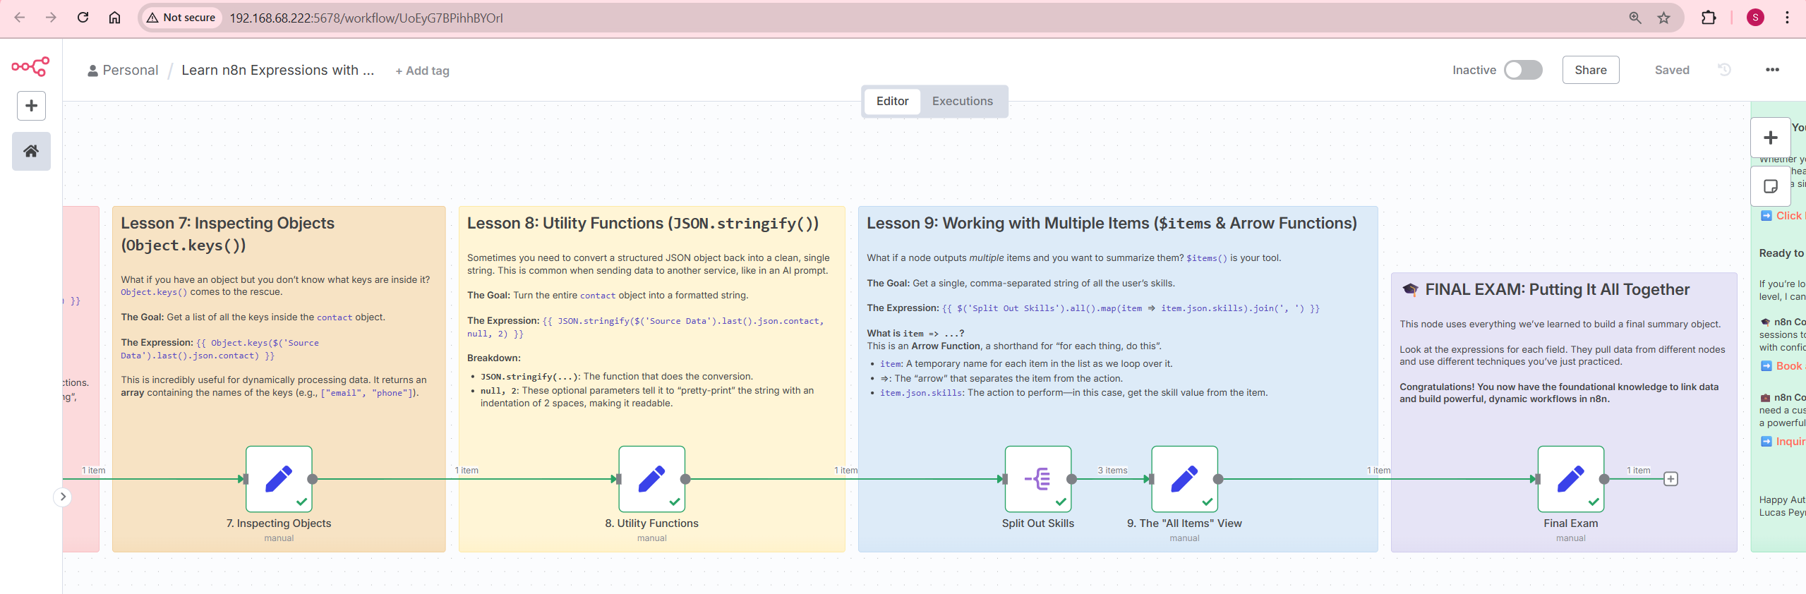Click the 'Saved' status text

pos(1672,70)
